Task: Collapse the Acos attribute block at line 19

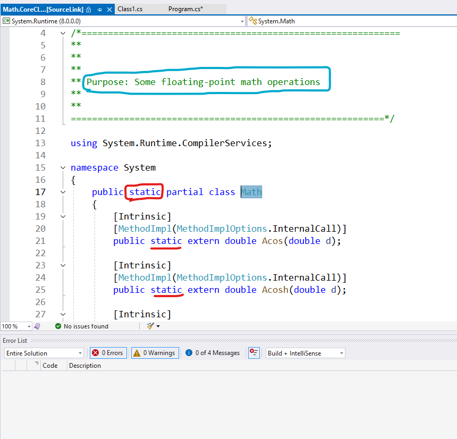Action: tap(63, 217)
